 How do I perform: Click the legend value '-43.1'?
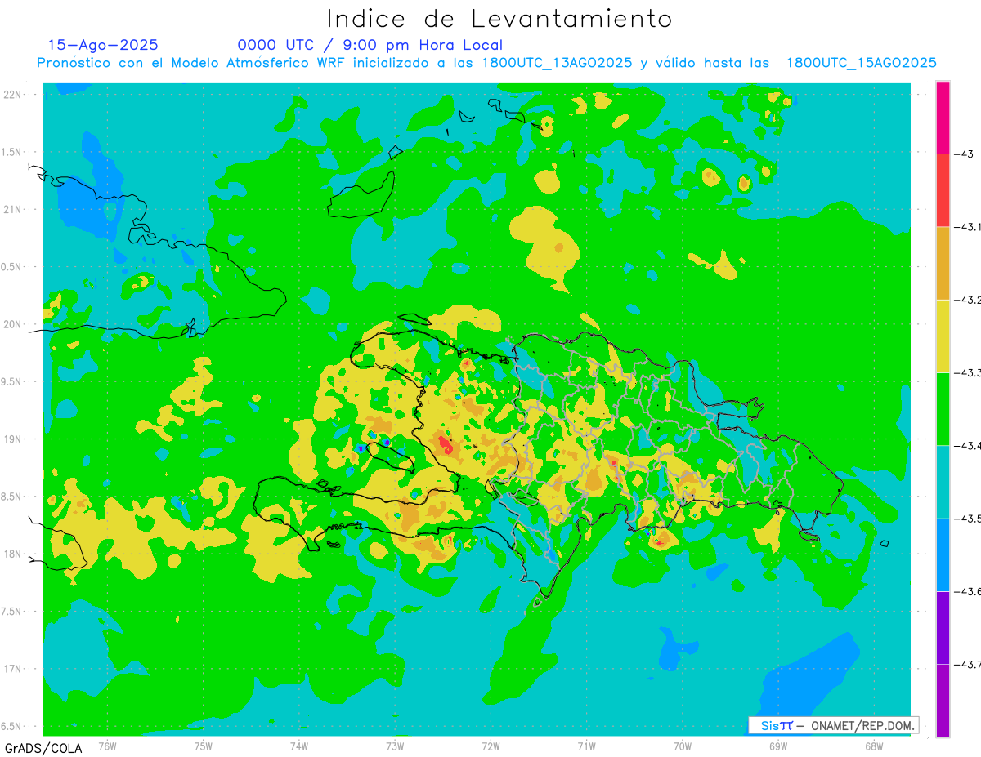point(967,227)
